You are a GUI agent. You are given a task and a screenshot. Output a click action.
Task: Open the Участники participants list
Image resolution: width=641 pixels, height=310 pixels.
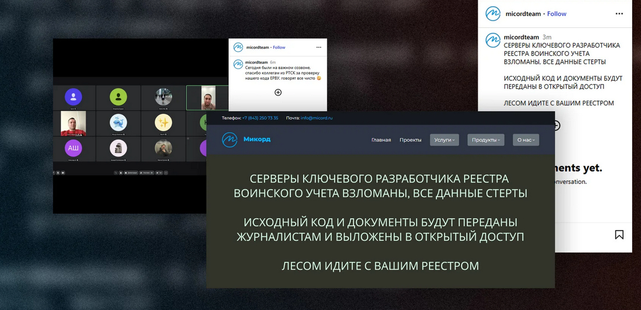pos(147,173)
